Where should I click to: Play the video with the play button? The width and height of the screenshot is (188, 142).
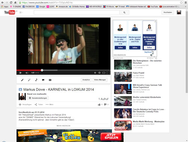click(21, 73)
